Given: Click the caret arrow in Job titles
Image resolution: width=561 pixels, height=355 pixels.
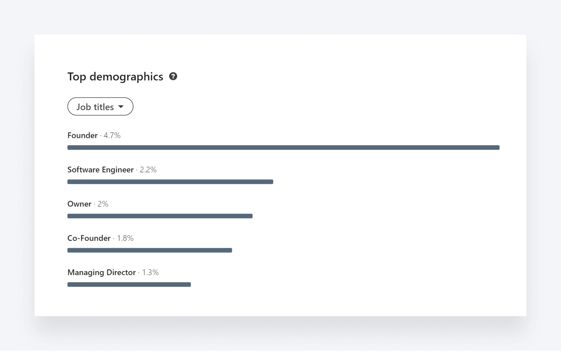Looking at the screenshot, I should coord(121,107).
